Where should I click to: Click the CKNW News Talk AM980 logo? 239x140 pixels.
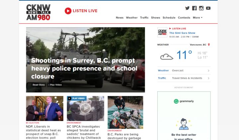point(39,12)
